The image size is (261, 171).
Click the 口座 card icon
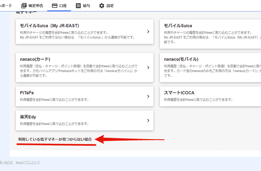click(55, 6)
